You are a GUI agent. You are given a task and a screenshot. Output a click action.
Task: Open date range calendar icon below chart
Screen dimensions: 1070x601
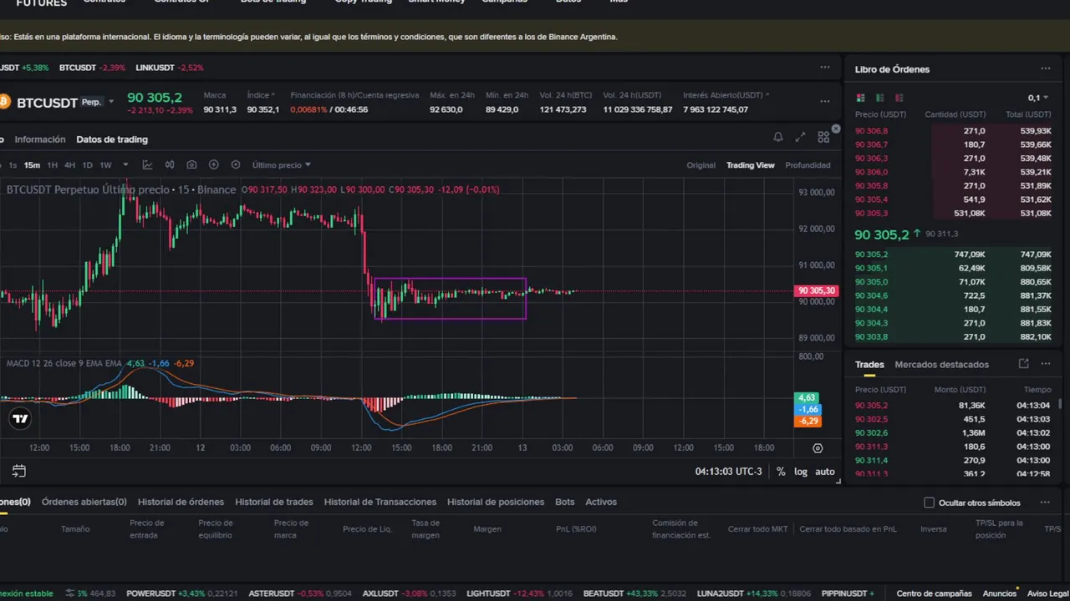coord(19,471)
